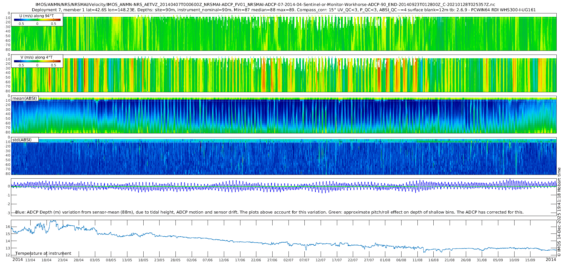Viewport: 562px width, 265px height.
Task: Click the 2014 year label at bottom left
Action: pos(17,260)
